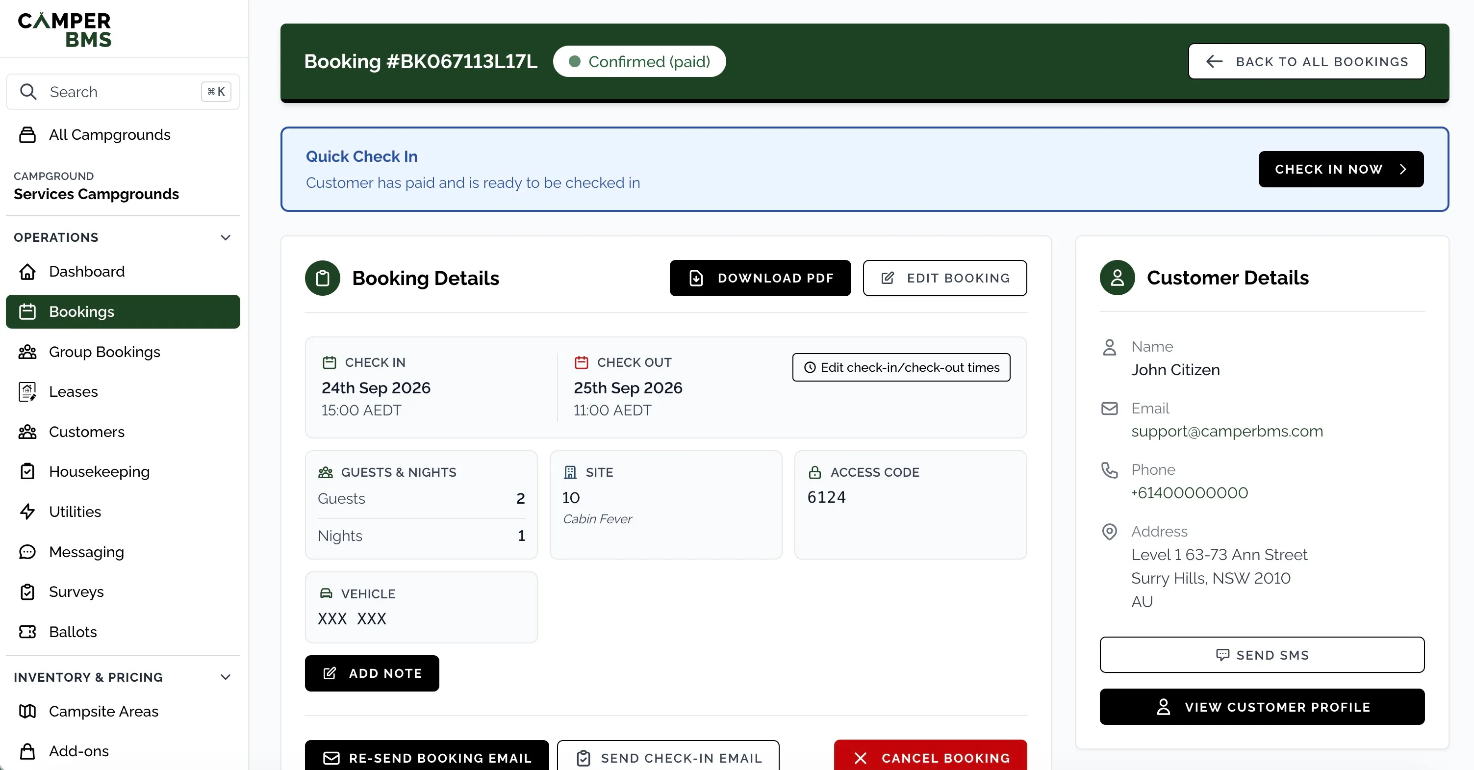Edit check-in/check-out times
The image size is (1474, 770).
click(901, 367)
